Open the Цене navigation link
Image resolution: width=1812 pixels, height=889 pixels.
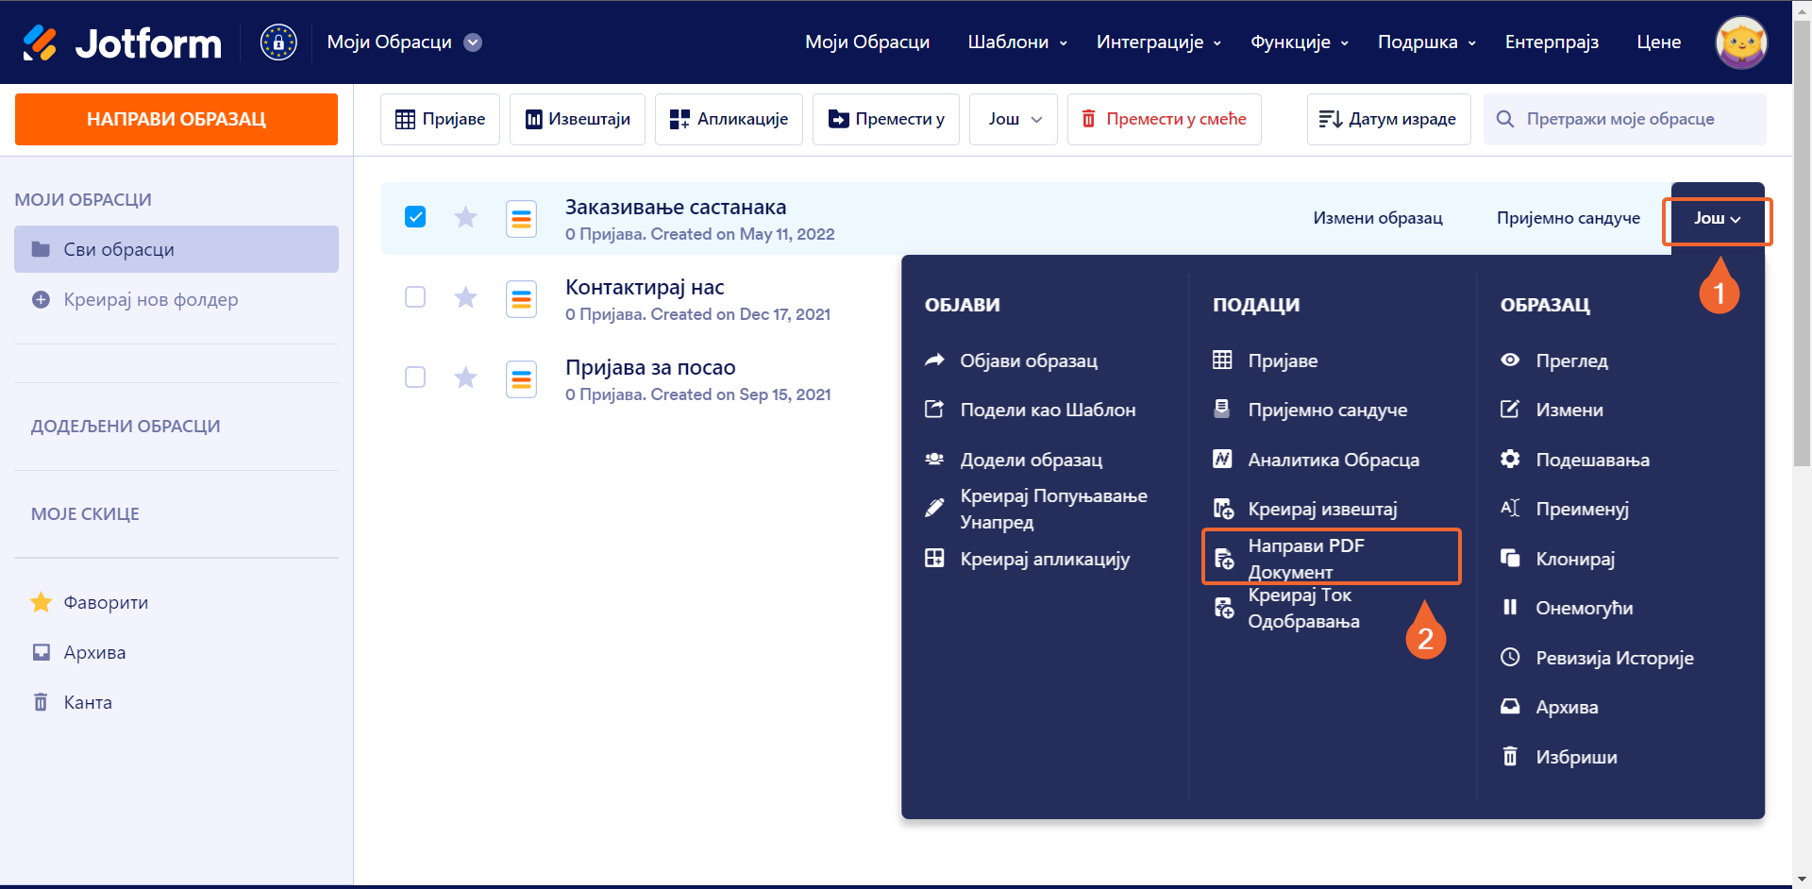pyautogui.click(x=1658, y=42)
